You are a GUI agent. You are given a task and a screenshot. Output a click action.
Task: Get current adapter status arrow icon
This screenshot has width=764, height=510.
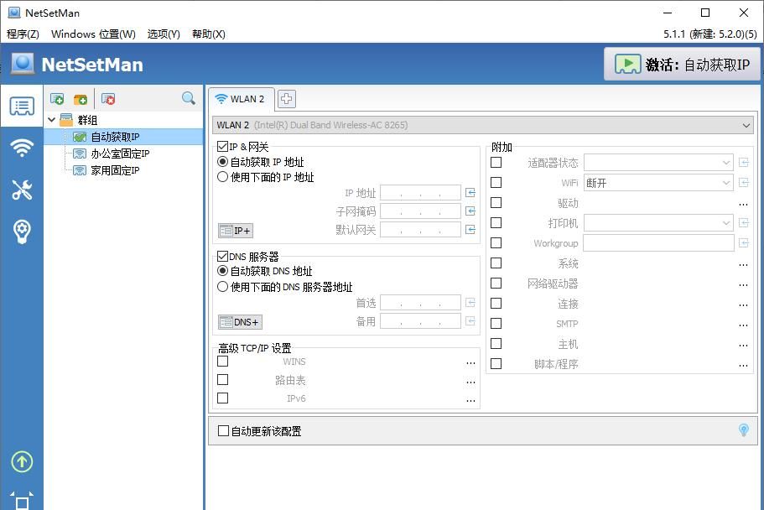(x=744, y=163)
